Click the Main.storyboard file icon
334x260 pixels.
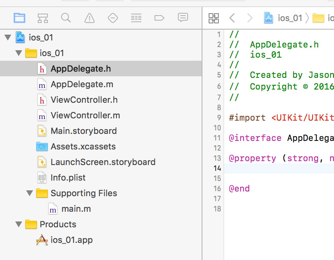click(42, 131)
